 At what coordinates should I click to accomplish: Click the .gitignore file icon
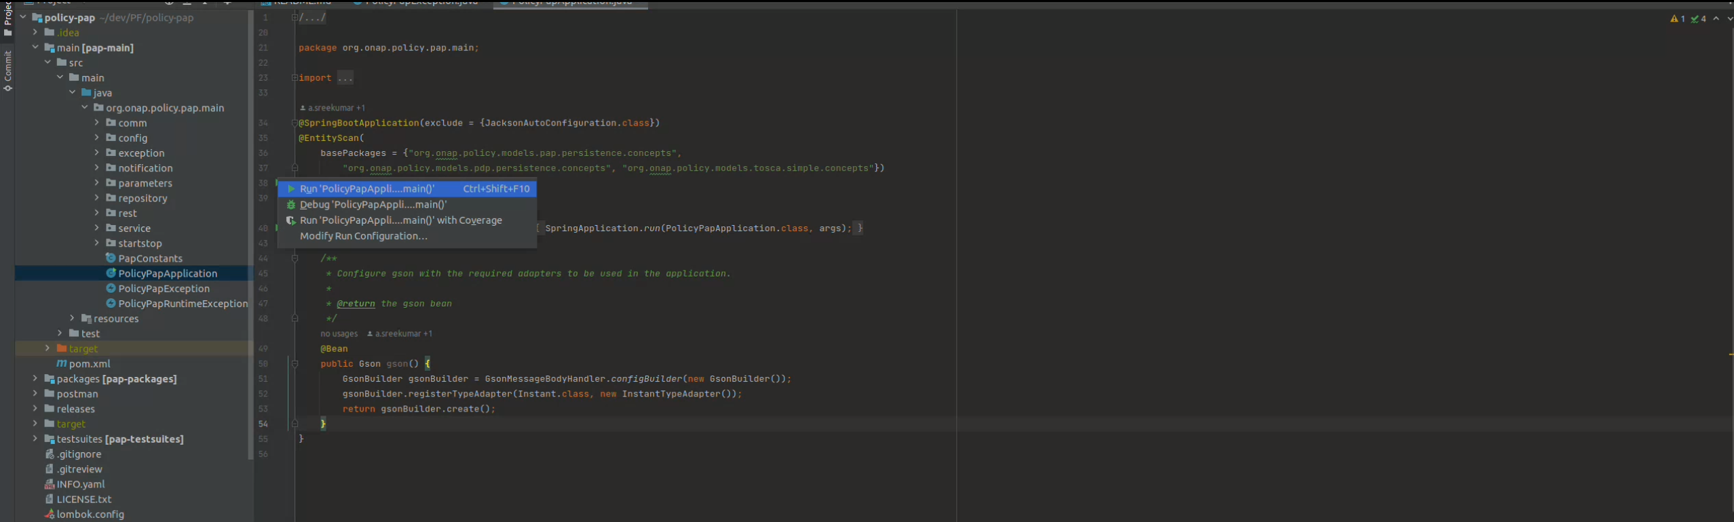point(49,454)
